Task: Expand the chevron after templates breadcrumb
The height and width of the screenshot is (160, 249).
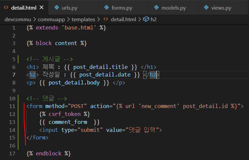Action: click(98, 19)
